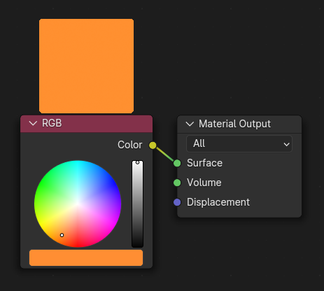The width and height of the screenshot is (324, 291).
Task: Click the green Volume input socket
Action: (177, 183)
